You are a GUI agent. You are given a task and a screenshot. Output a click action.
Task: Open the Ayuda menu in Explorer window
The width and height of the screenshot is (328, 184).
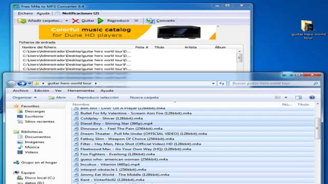(107, 91)
